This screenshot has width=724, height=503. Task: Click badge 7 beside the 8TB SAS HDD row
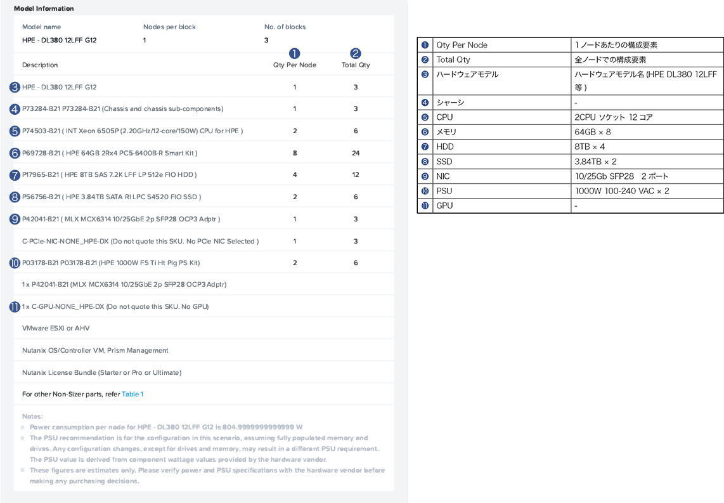coord(15,175)
